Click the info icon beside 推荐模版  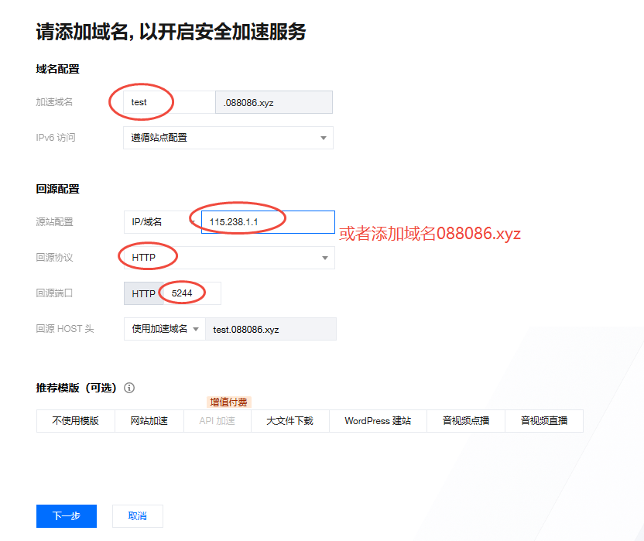coord(129,388)
